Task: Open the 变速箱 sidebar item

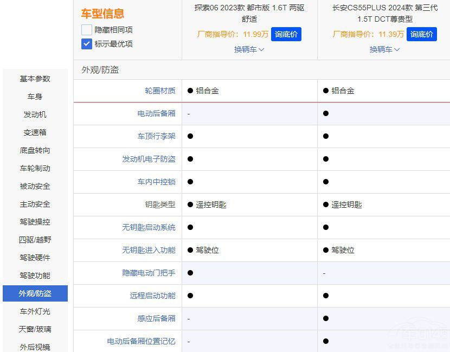Action: (x=35, y=132)
